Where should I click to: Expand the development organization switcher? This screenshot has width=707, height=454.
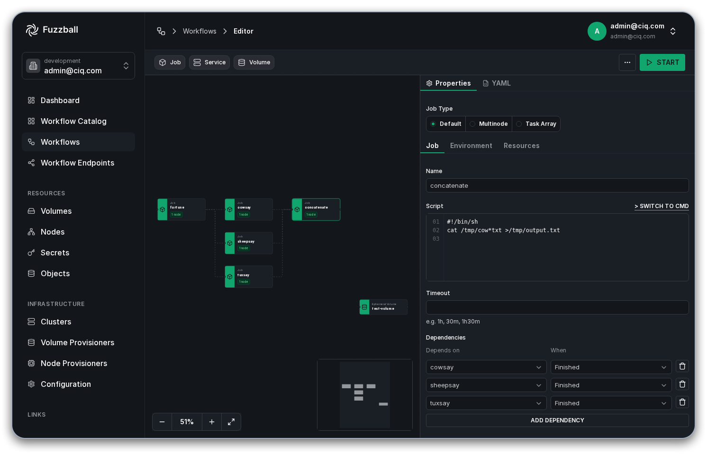pyautogui.click(x=78, y=66)
